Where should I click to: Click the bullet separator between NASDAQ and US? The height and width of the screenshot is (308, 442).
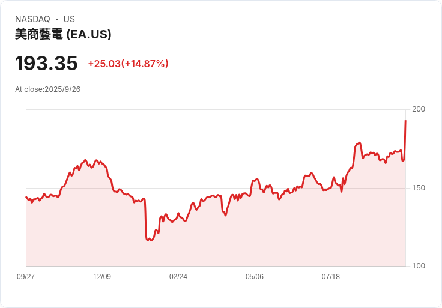(56, 19)
